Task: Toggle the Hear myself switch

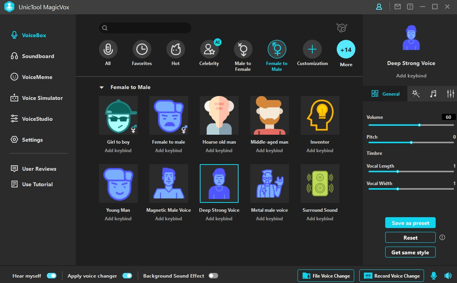Action: (52, 276)
